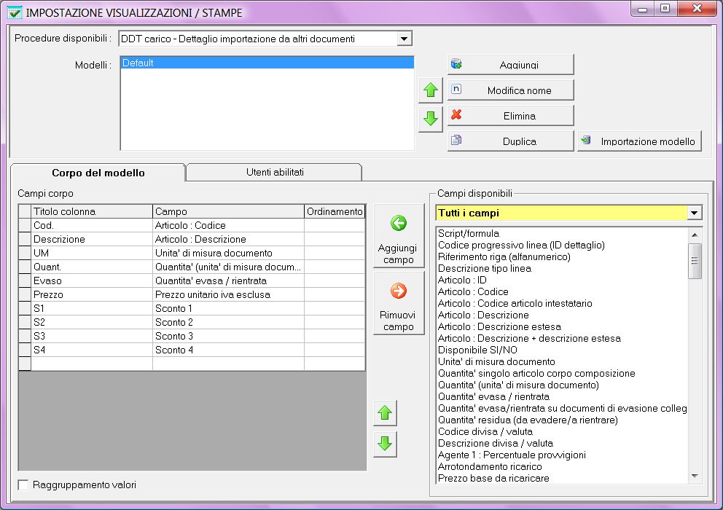The height and width of the screenshot is (510, 723).
Task: Expand the Tutti i campi dropdown
Action: coord(695,213)
